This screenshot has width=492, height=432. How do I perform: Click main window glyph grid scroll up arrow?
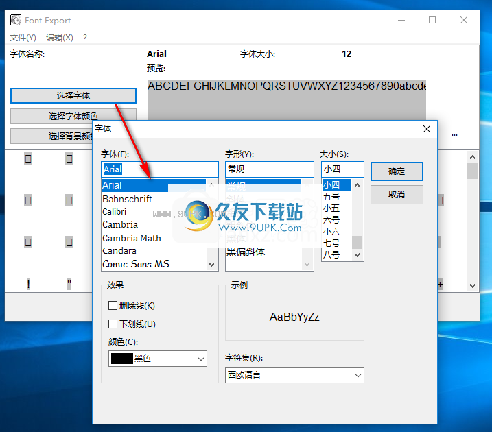point(473,157)
